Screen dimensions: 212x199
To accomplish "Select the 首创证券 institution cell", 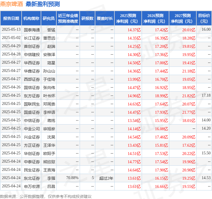I will tap(32, 46).
